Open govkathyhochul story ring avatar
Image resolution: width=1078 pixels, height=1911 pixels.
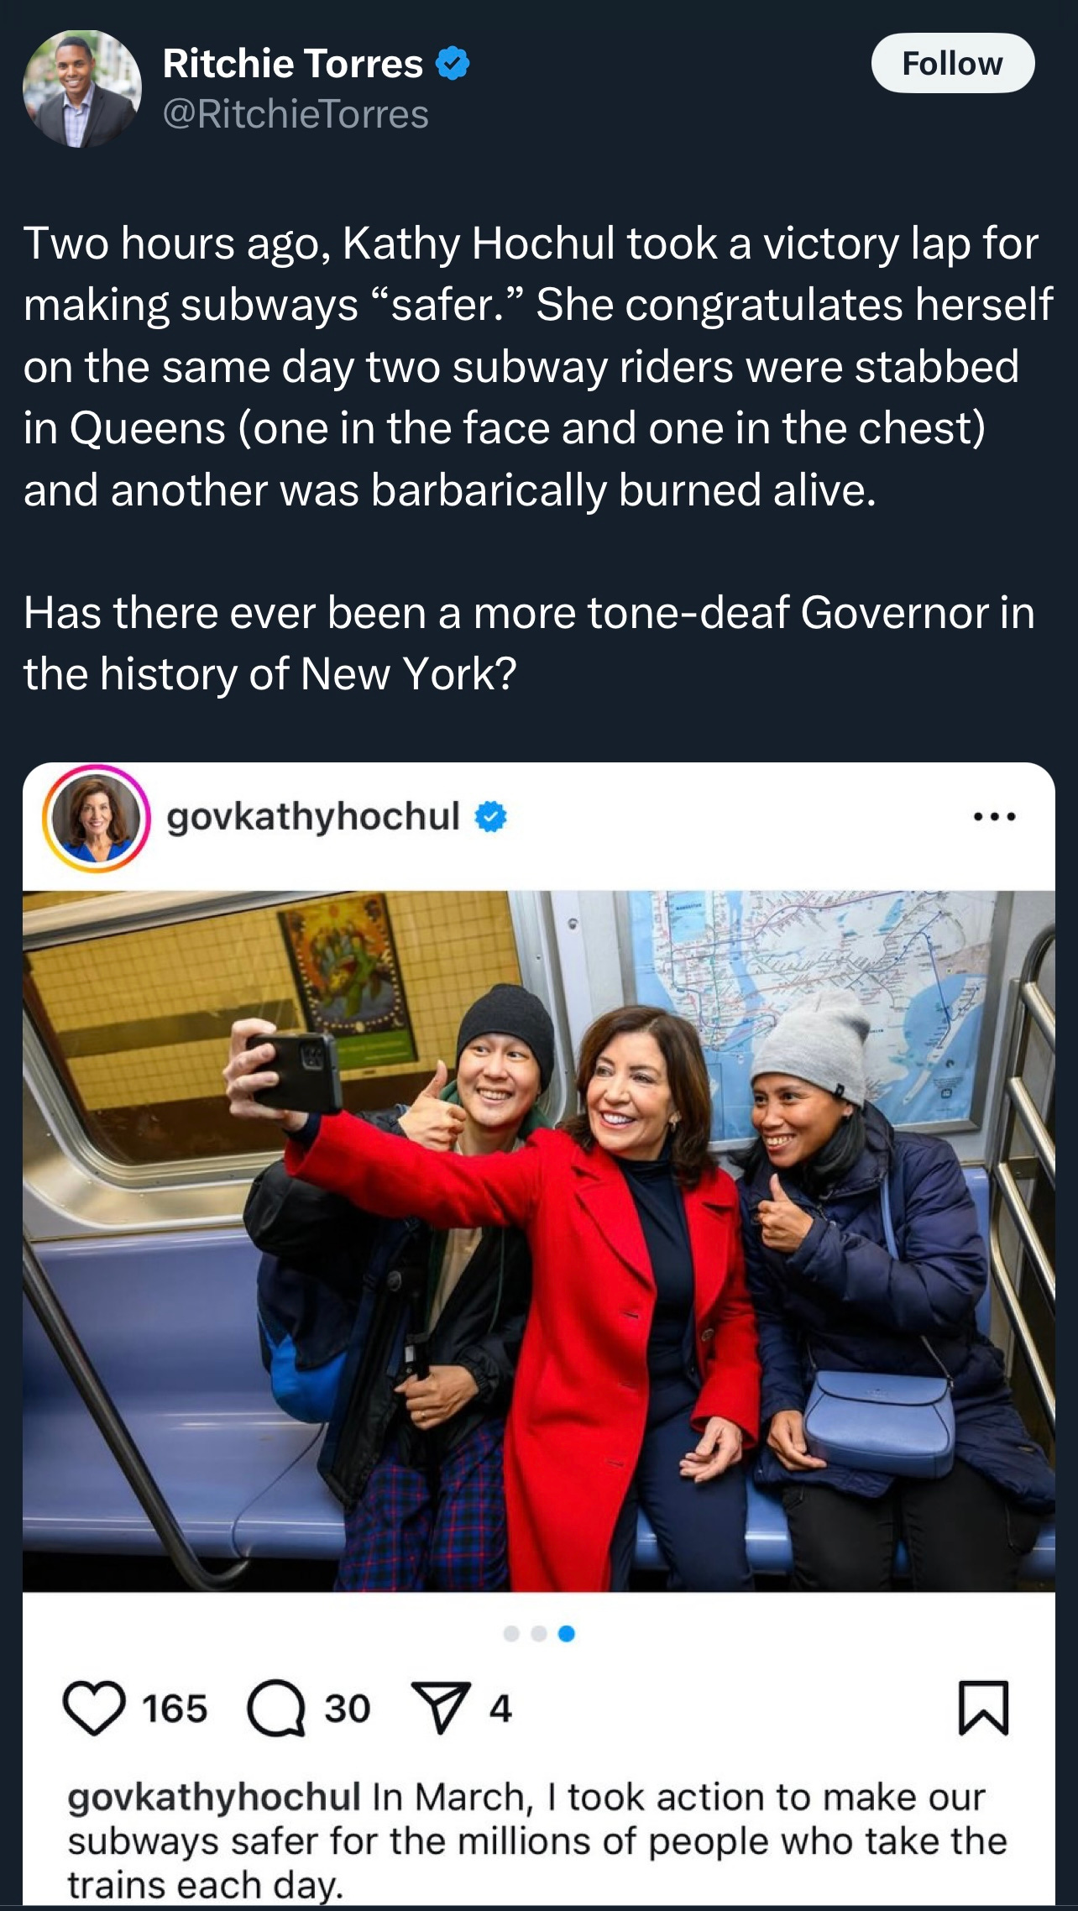click(97, 818)
